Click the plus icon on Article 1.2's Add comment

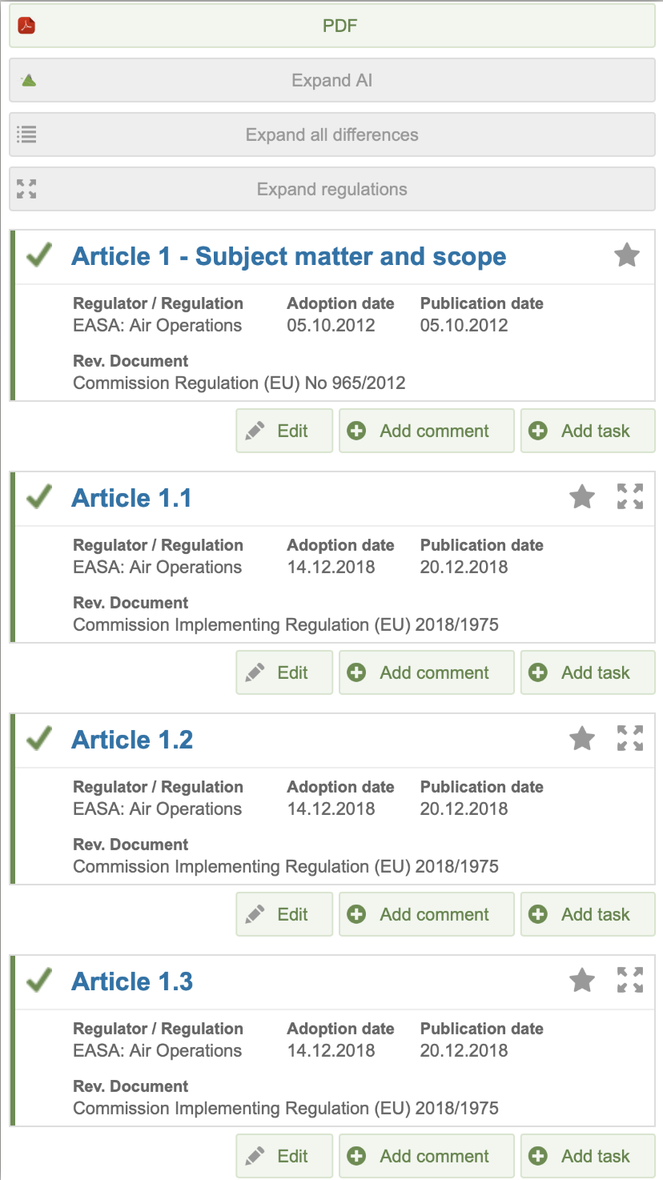pos(356,913)
